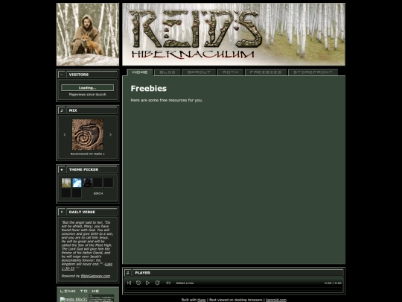
Task: Switch to the Blog tab
Action: (167, 72)
